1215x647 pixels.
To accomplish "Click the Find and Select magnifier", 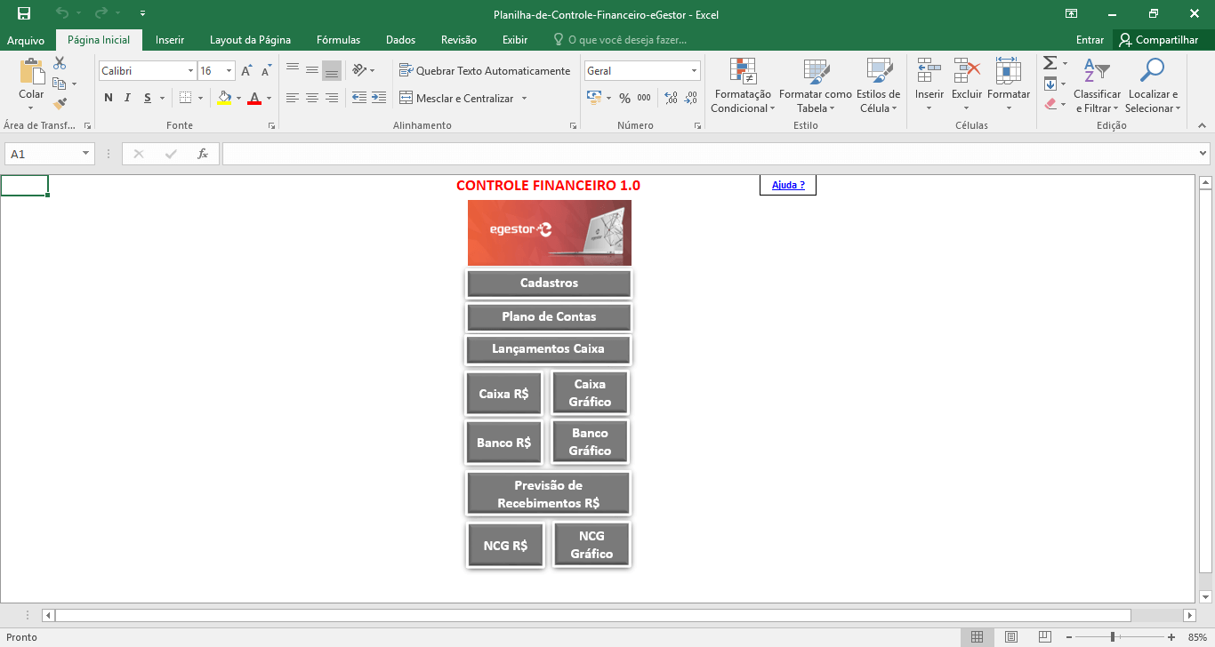I will coord(1152,71).
